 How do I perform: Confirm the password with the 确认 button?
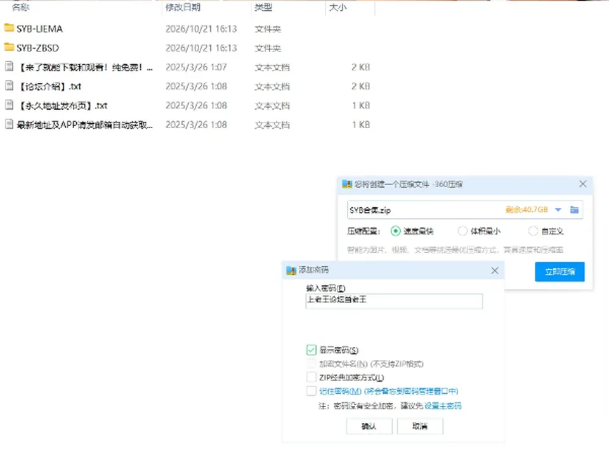(x=369, y=426)
